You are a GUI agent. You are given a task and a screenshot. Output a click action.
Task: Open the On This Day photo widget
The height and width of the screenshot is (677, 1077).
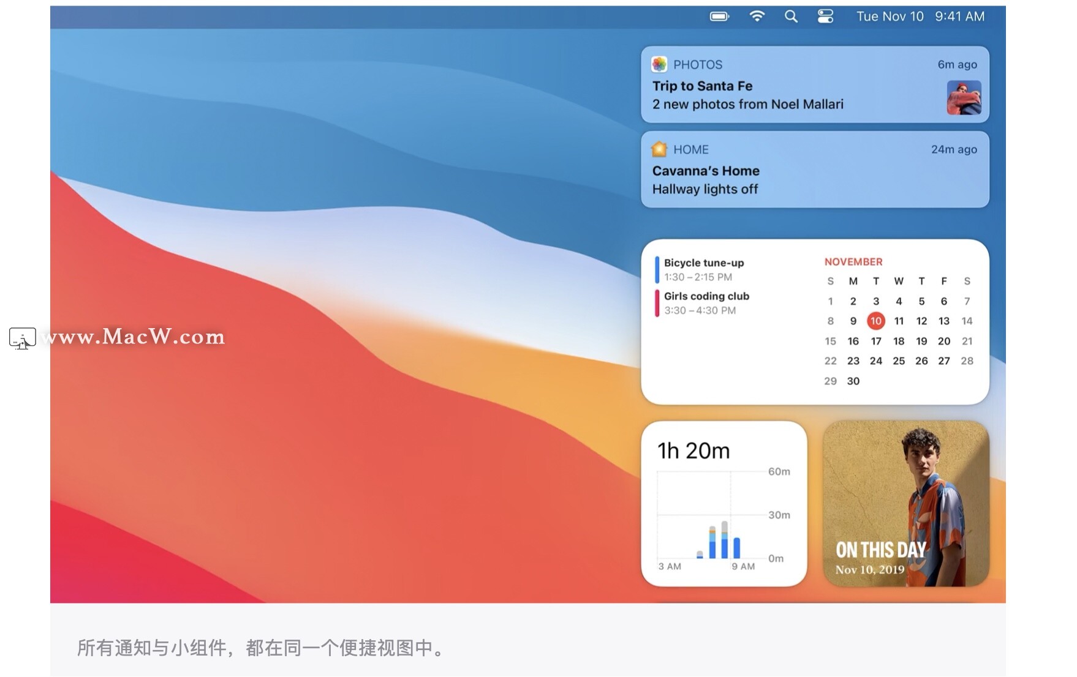click(x=906, y=503)
